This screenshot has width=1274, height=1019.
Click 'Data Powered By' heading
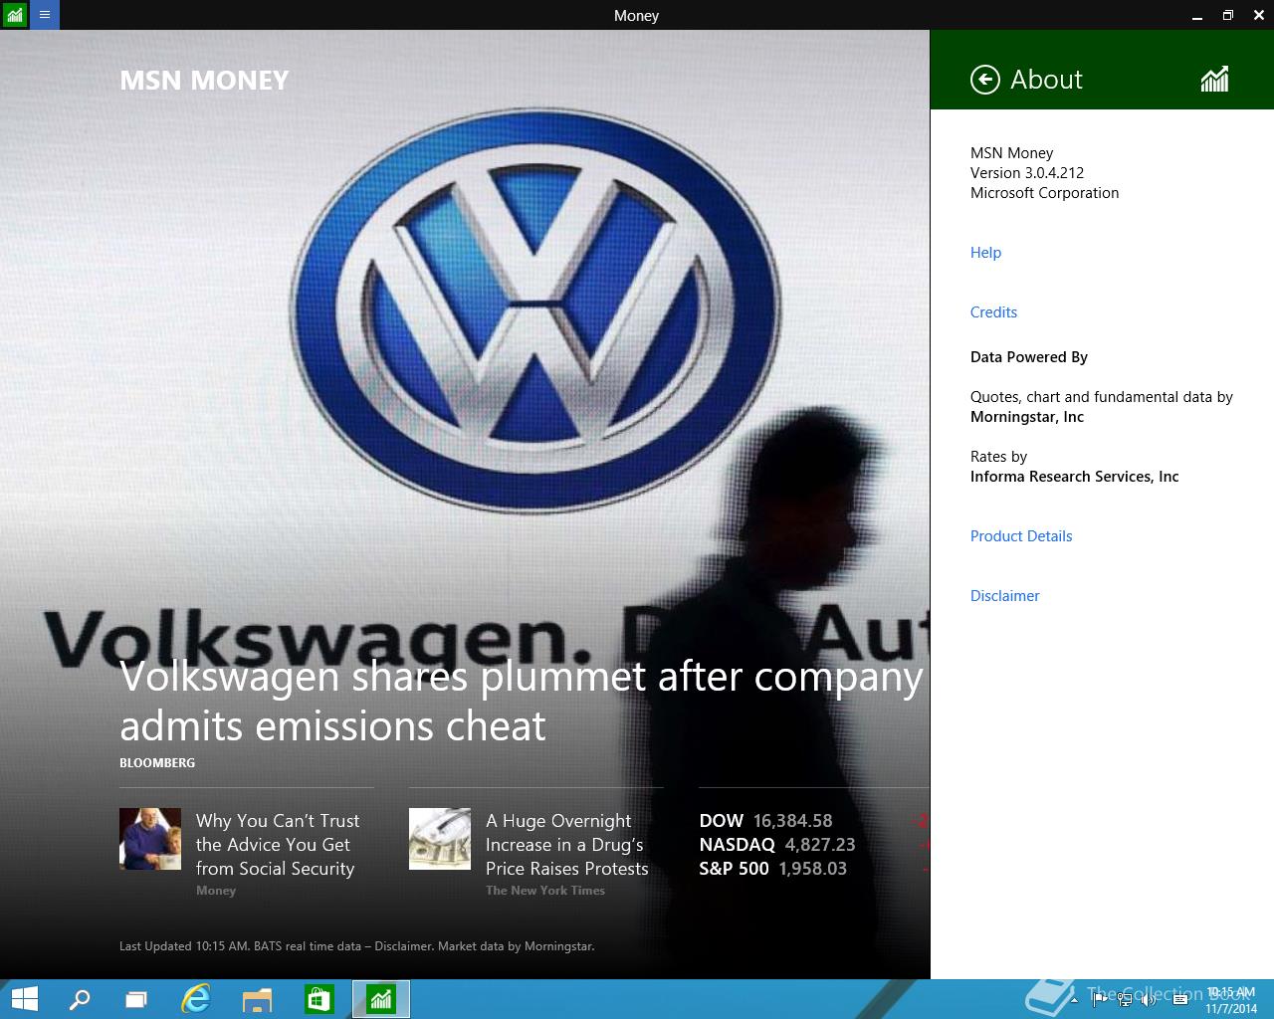tap(1029, 357)
